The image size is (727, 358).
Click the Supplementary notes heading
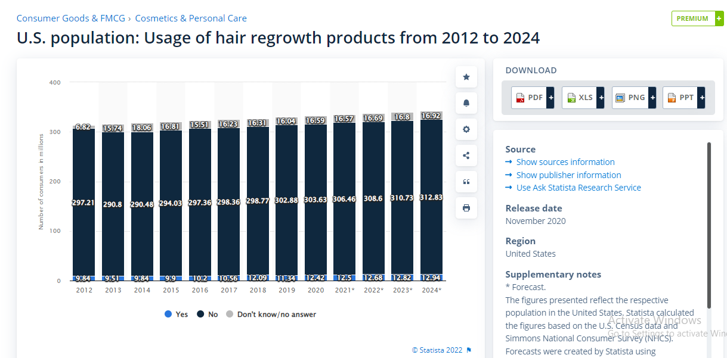[553, 275]
